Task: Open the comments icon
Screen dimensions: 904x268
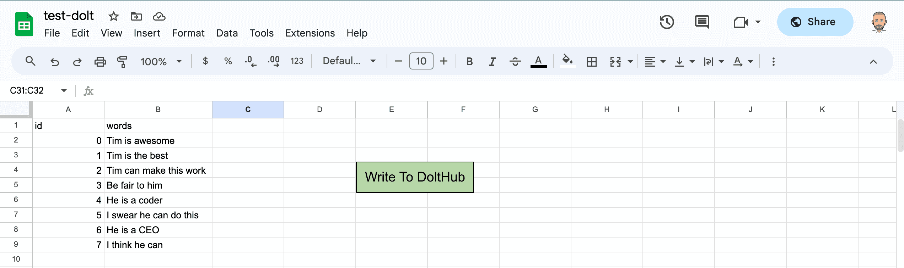Action: [702, 22]
